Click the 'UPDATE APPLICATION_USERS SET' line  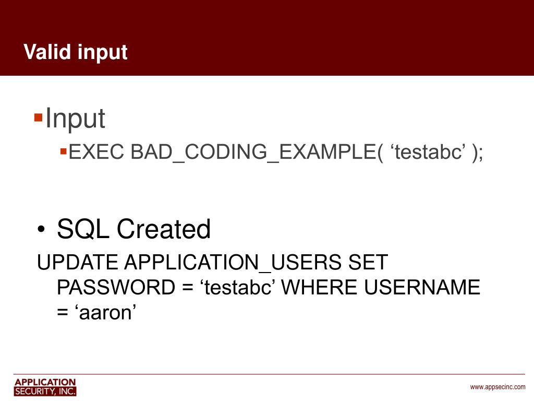tap(213, 262)
